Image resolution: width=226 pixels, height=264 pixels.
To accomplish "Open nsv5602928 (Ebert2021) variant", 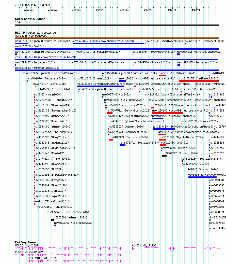I will pos(51,121).
